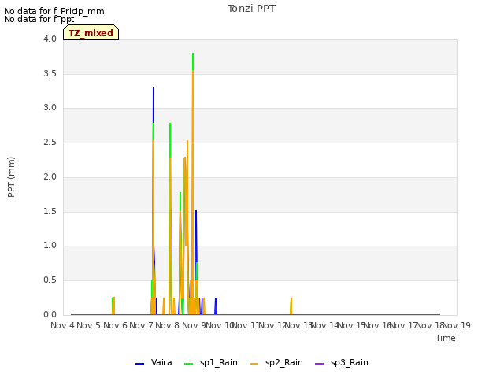Click the 1.5 y-axis tick label
504x378 pixels.
(50, 212)
